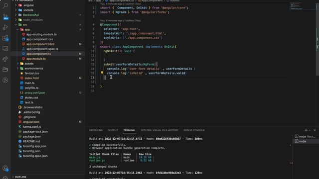Open .gitignore file
The width and height of the screenshot is (319, 179).
tap(29, 117)
